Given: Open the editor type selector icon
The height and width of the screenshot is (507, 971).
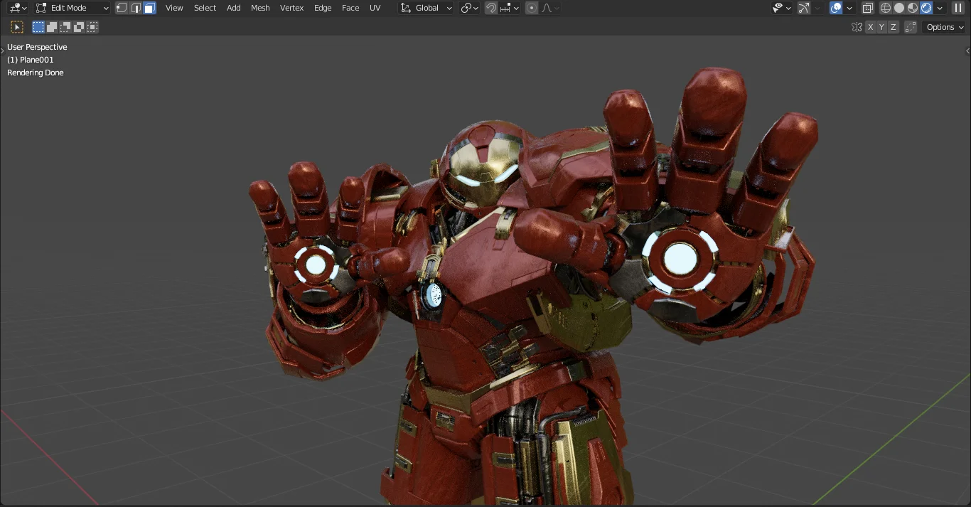Looking at the screenshot, I should coord(14,8).
